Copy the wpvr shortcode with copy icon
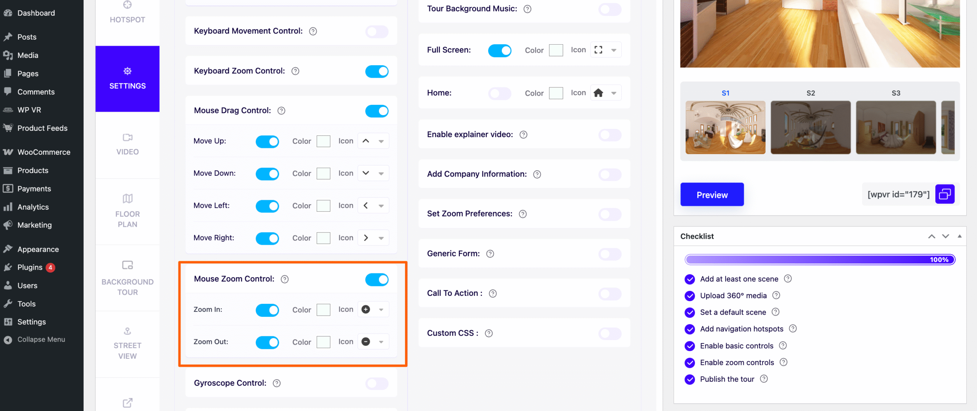Screen dimensions: 977x411 pos(945,194)
